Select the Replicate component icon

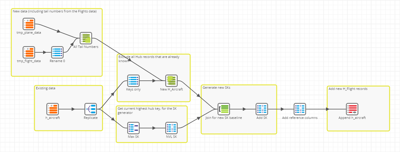pos(91,109)
